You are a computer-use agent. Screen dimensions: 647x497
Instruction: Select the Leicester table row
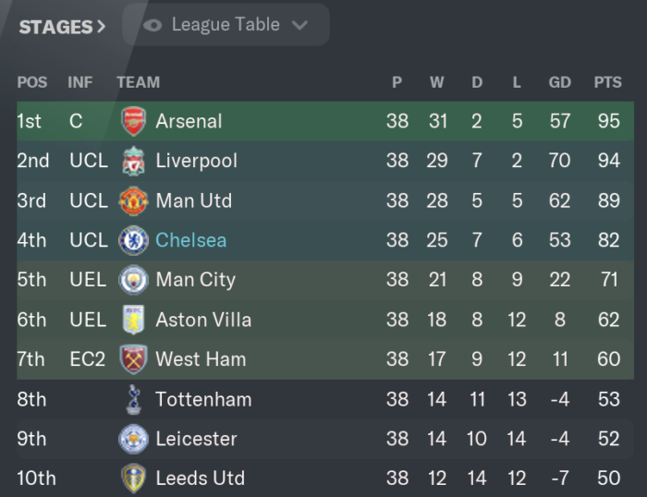point(325,439)
